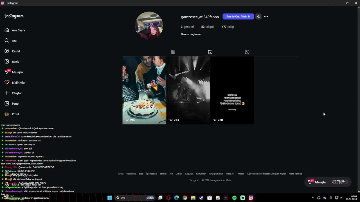The image size is (360, 202).
Task: Open Task View from taskbar
Action: click(160, 198)
